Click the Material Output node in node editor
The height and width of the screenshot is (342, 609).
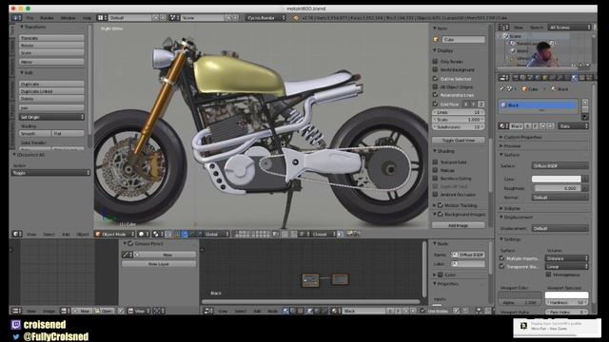(340, 279)
